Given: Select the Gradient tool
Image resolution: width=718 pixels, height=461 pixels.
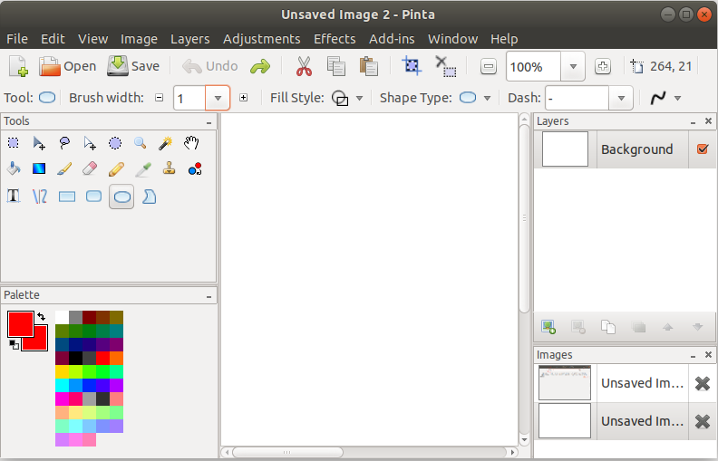Looking at the screenshot, I should click(39, 168).
